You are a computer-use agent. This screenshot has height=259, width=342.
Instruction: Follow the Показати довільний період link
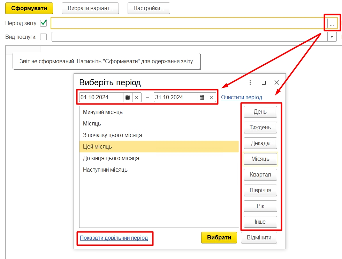pyautogui.click(x=114, y=238)
